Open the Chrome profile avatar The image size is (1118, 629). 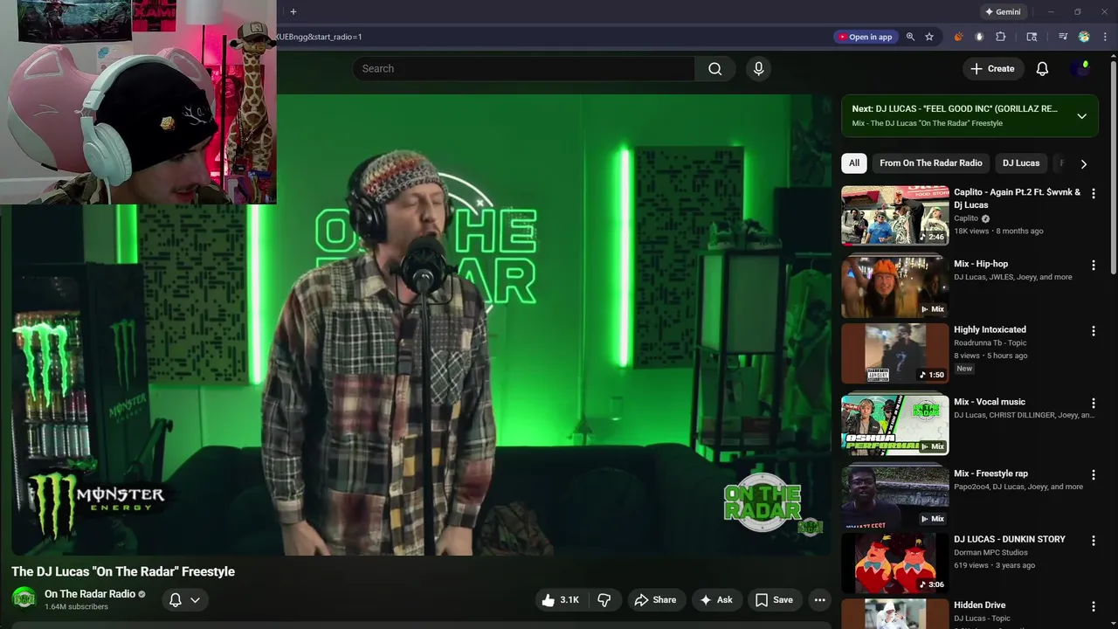click(x=1084, y=37)
